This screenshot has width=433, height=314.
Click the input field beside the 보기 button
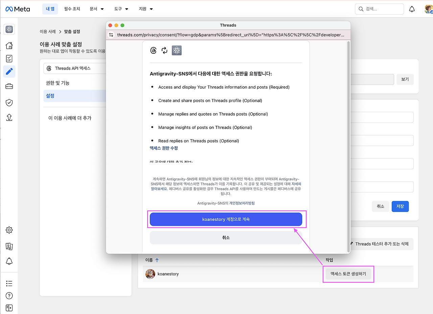click(x=372, y=79)
